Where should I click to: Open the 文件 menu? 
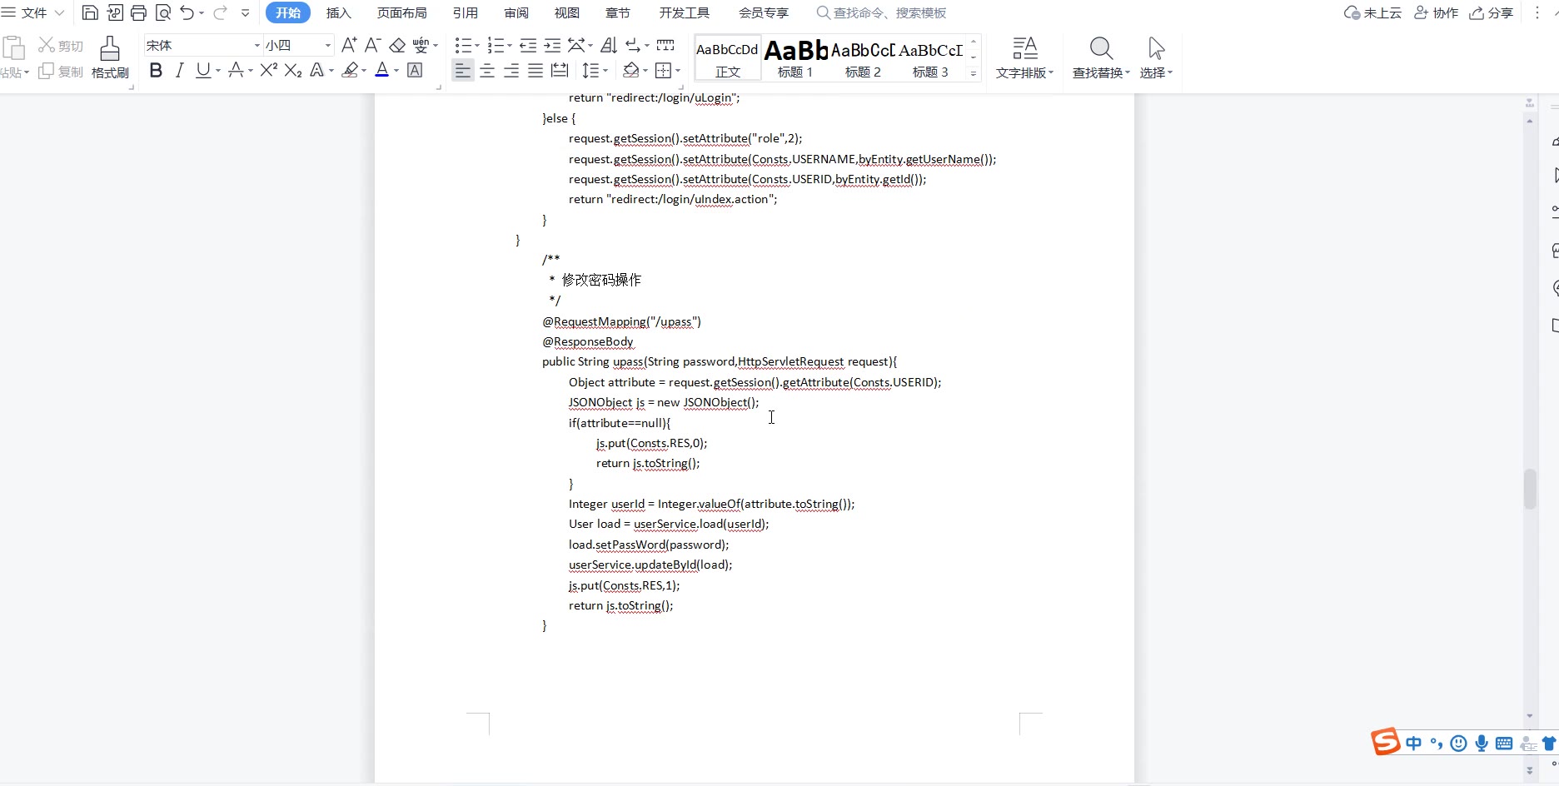[33, 12]
